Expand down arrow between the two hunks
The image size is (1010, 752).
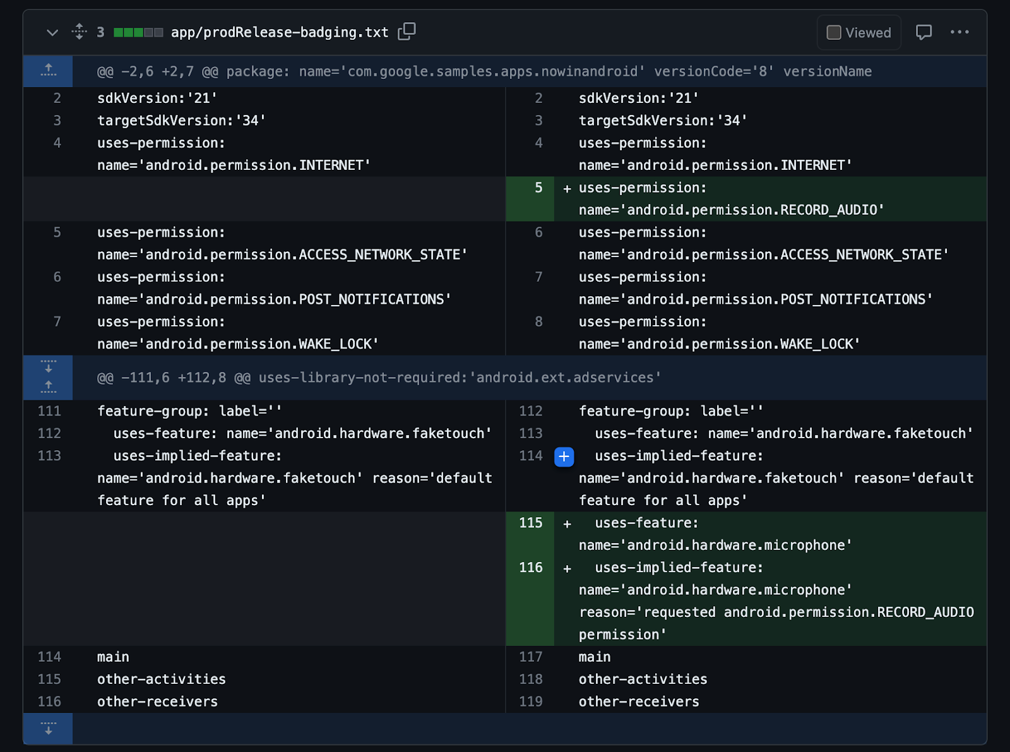48,366
